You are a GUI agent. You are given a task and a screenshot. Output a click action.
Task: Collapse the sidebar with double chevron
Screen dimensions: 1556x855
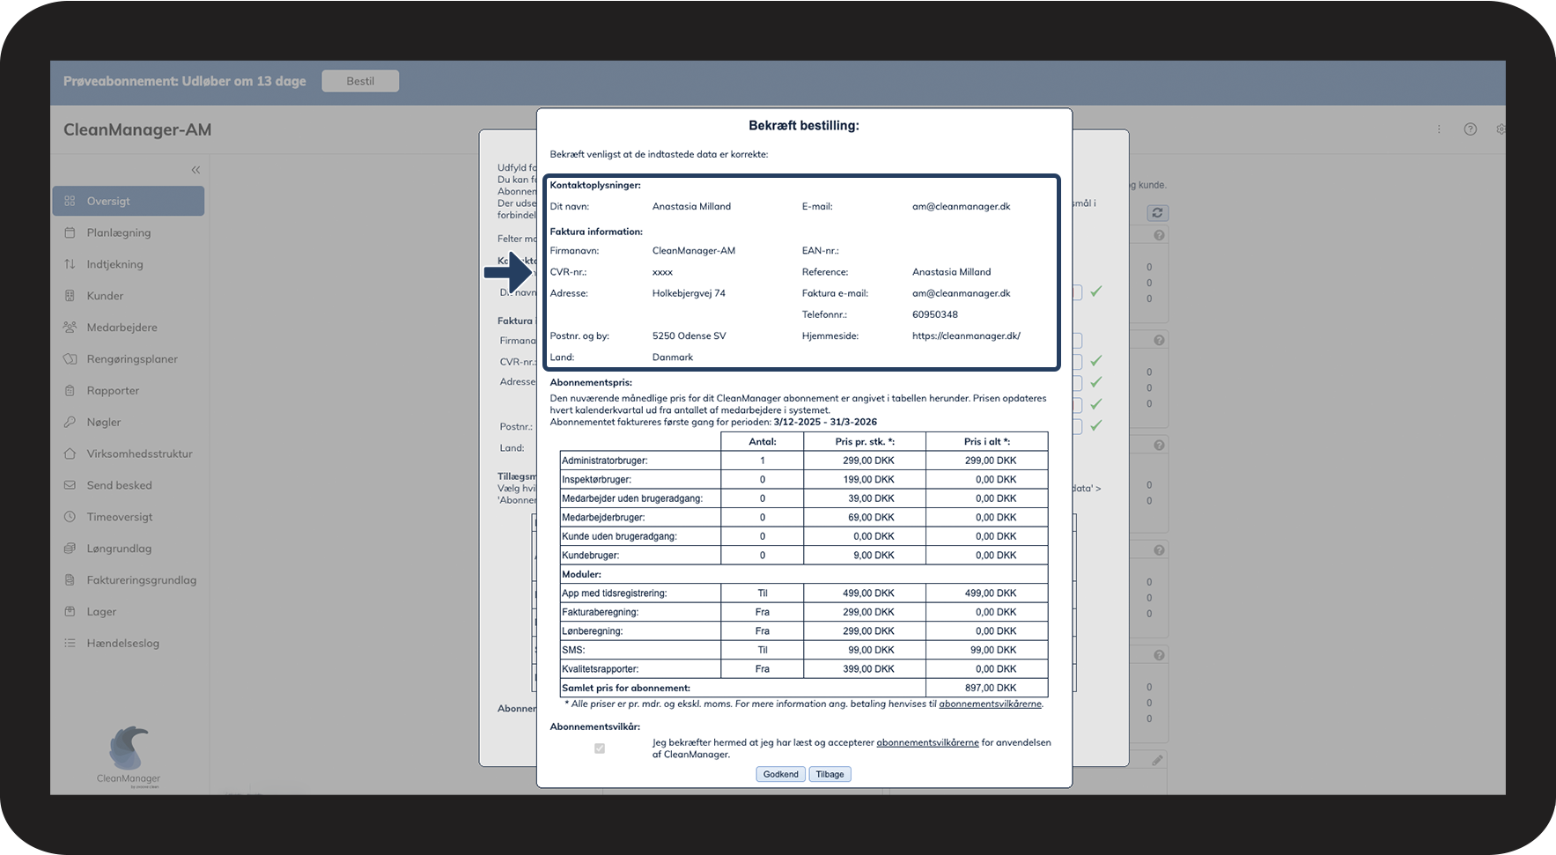pos(195,170)
